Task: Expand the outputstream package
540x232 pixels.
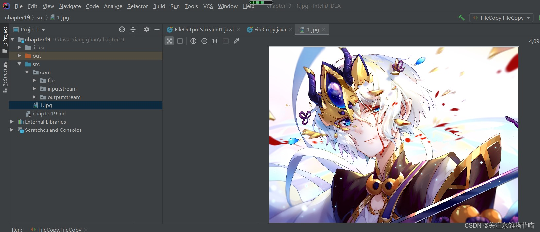Action: (34, 97)
